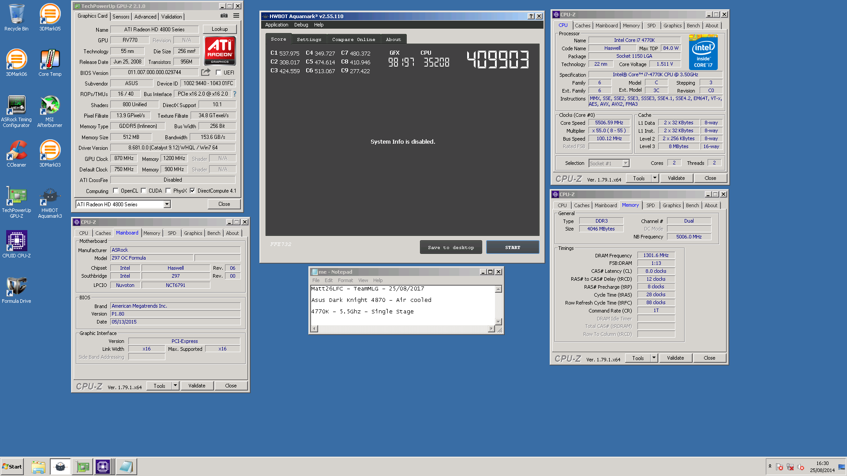Expand Tools arrow in CPU-Z CPU window
Screen dimensions: 847x476
[x=655, y=178]
